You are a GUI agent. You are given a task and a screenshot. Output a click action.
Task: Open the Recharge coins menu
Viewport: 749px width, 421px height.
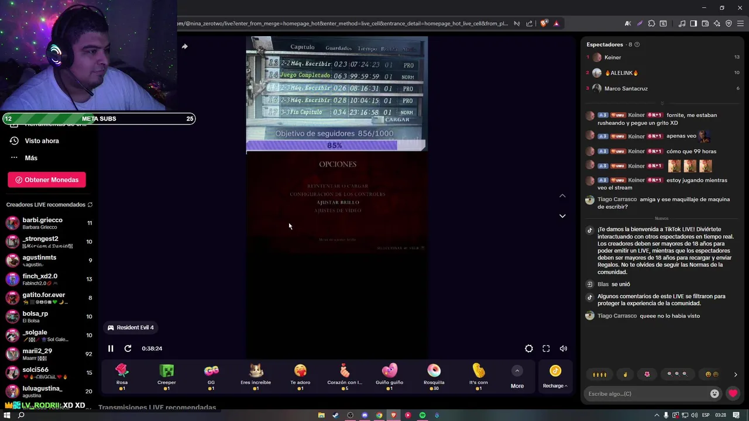coord(555,377)
